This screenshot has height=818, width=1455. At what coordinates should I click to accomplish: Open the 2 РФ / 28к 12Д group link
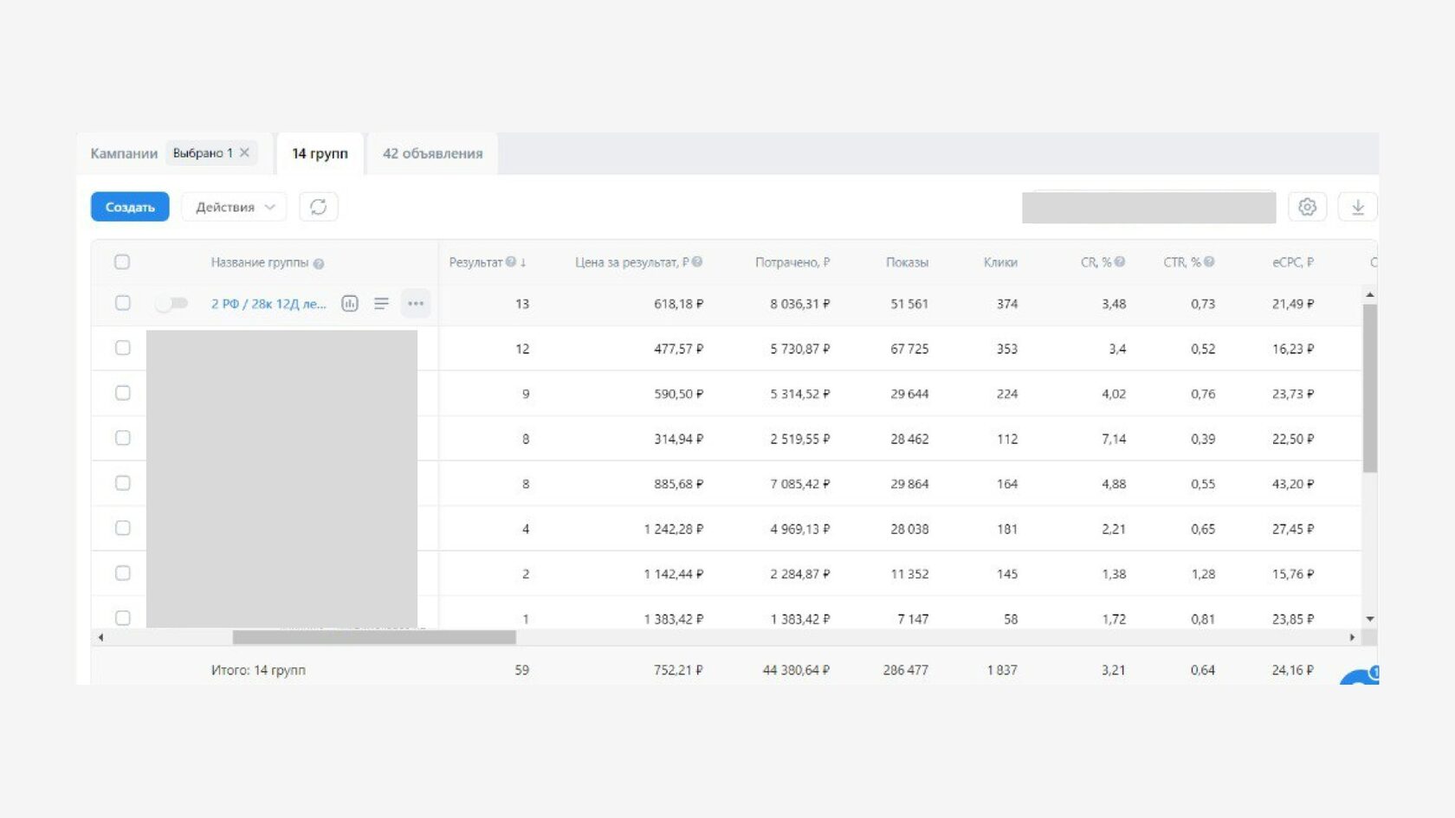click(x=268, y=304)
